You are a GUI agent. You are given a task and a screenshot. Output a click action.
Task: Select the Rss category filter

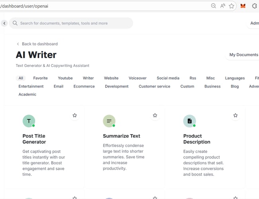point(193,78)
